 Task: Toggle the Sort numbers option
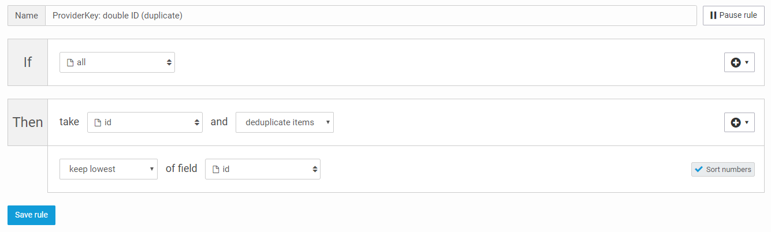722,170
